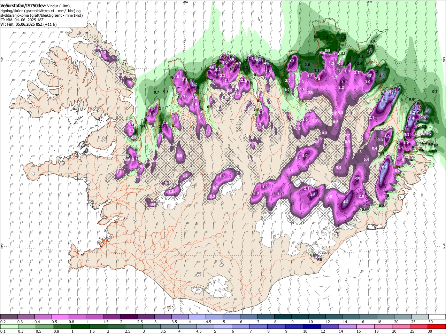
Task: Click the 20W longitude label at the top
Action: pos(185,2)
